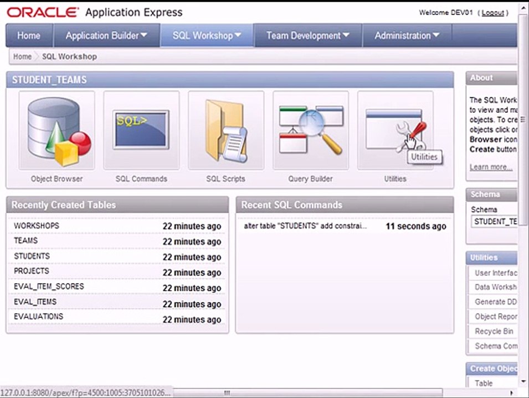
Task: Open Object Reports in Utilities sidebar
Action: click(496, 317)
